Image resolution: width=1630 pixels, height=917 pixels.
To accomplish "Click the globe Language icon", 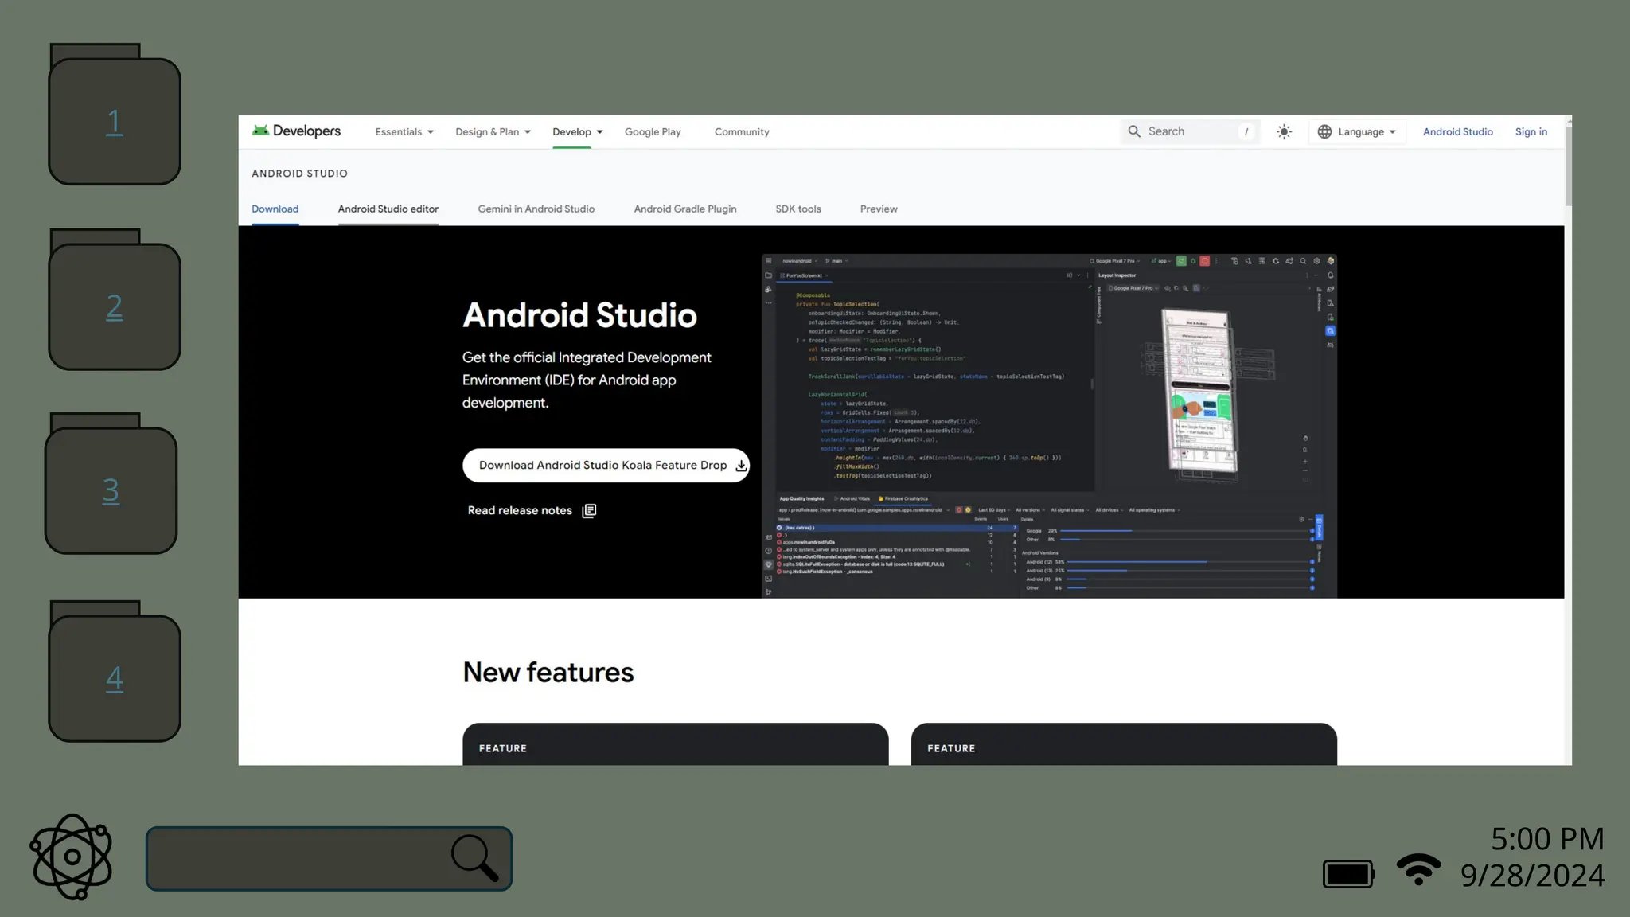I will pos(1324,132).
